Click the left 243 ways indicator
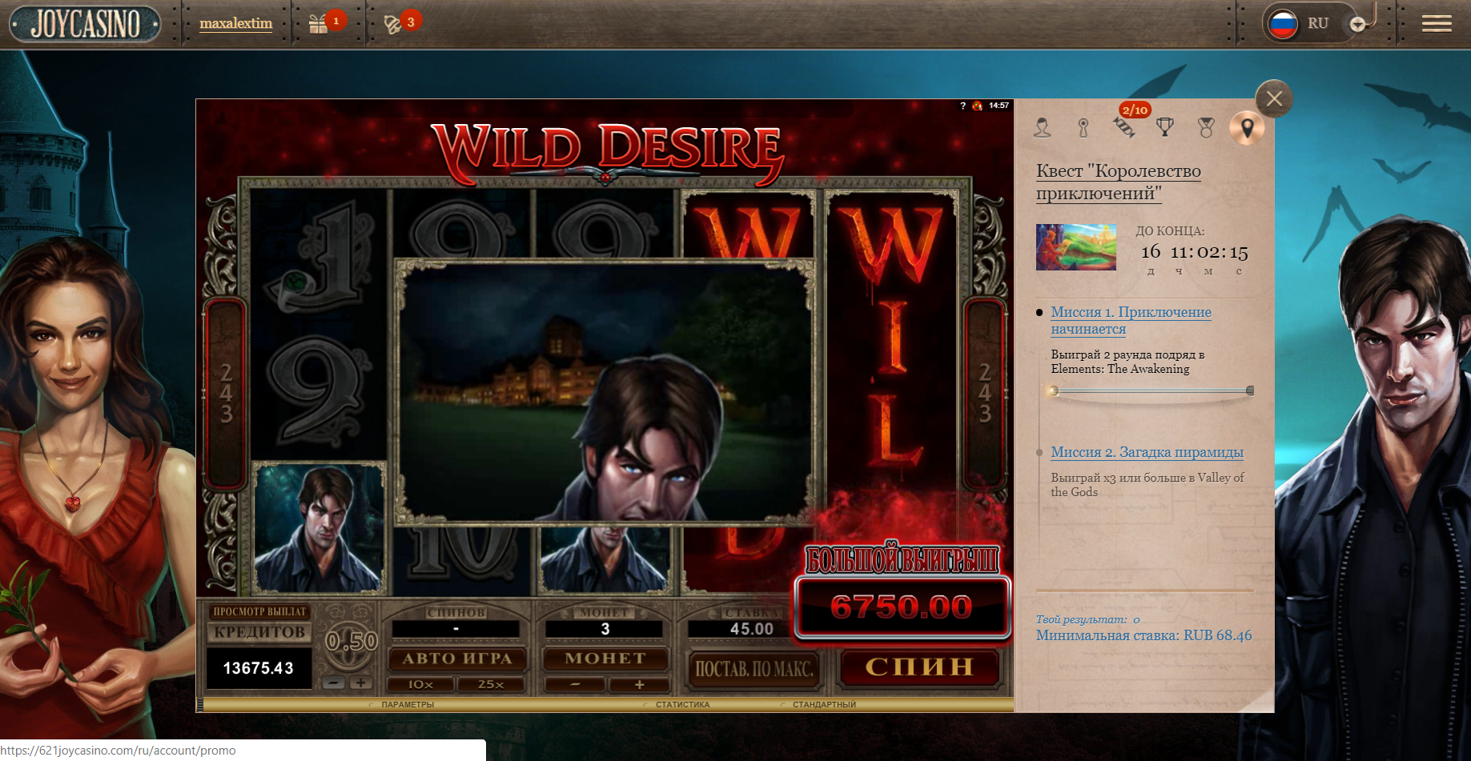 point(226,393)
